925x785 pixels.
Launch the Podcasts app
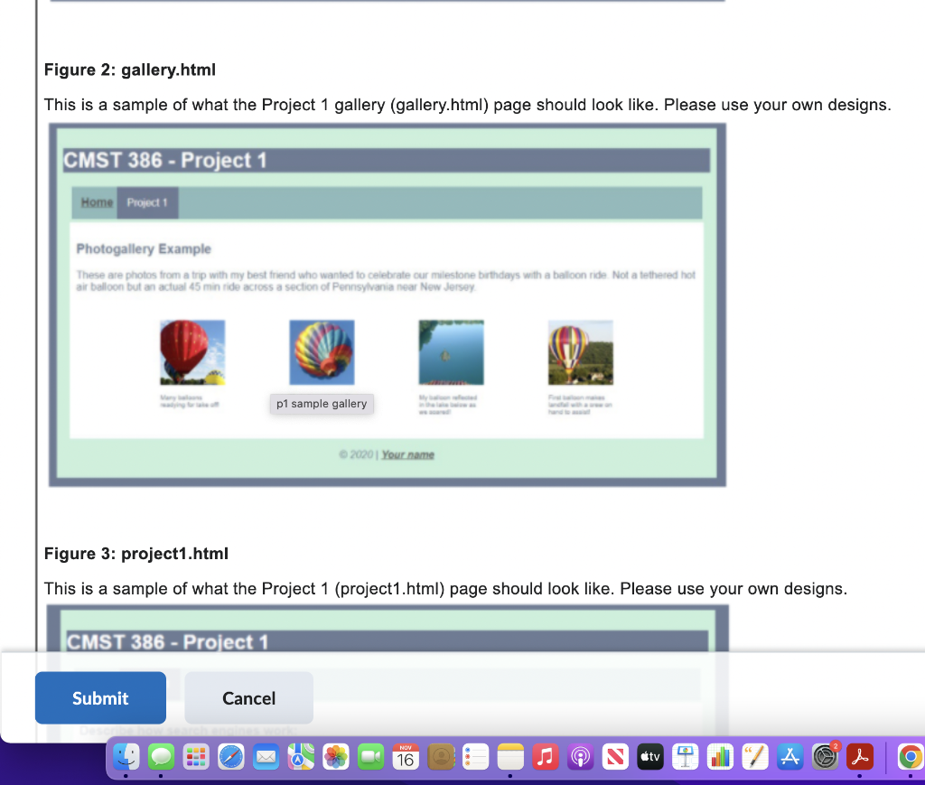pyautogui.click(x=580, y=757)
